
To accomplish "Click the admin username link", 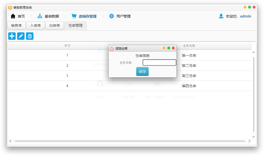I will 245,16.
